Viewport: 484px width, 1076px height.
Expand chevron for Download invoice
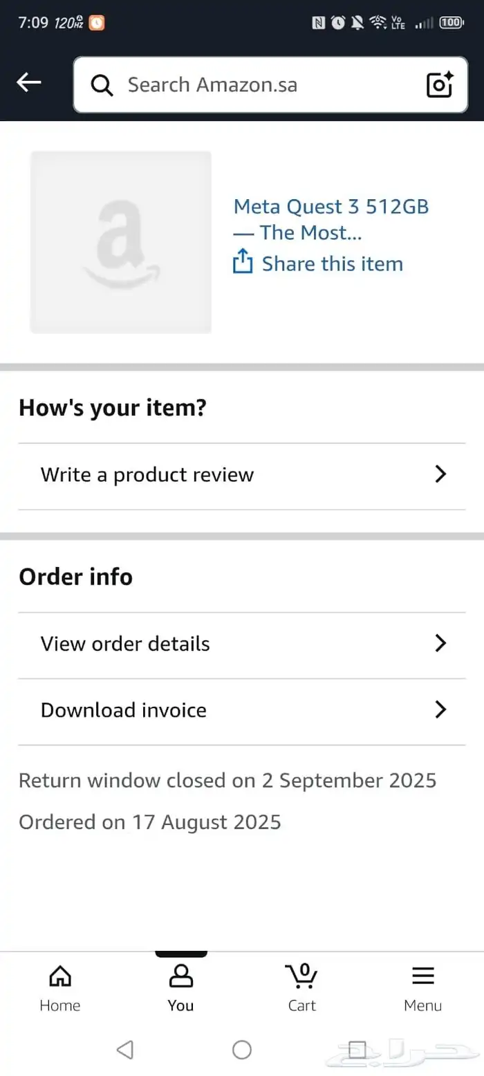point(440,710)
